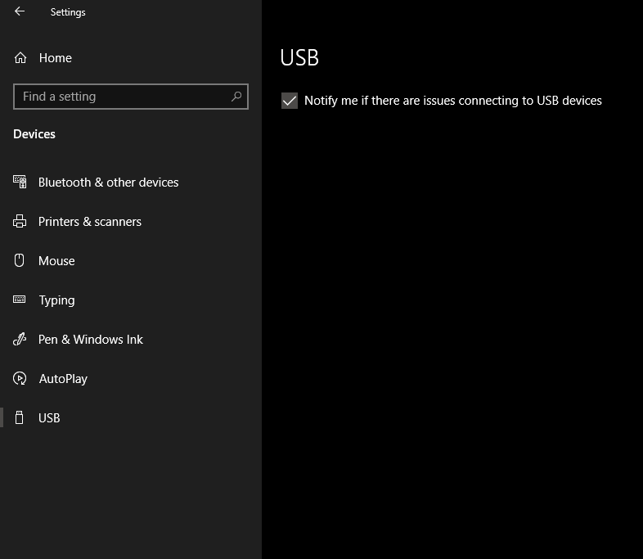The height and width of the screenshot is (559, 643).
Task: Click the Devices section heading
Action: click(34, 134)
